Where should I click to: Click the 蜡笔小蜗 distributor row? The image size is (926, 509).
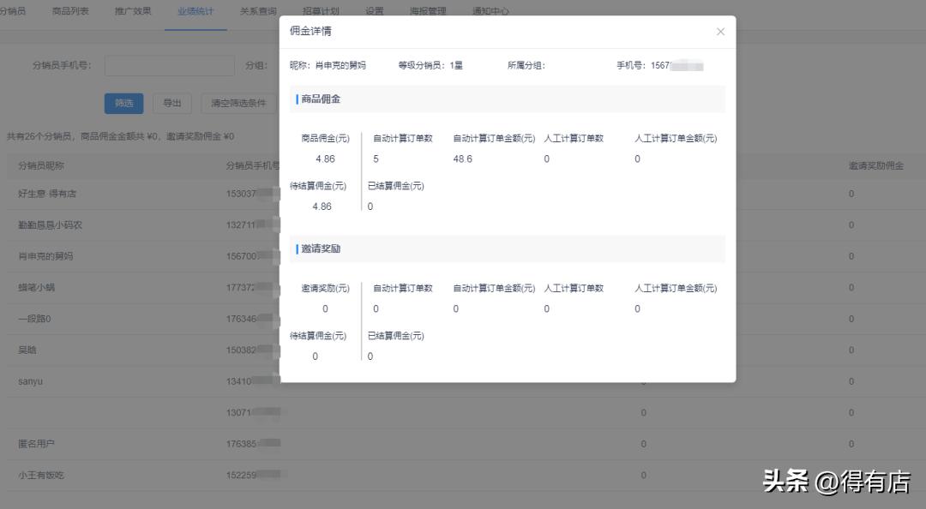[38, 287]
